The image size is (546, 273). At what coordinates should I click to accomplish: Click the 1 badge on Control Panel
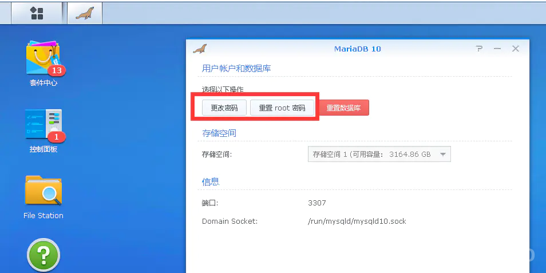57,137
